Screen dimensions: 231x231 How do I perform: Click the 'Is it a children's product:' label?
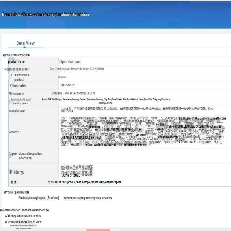tap(19, 77)
